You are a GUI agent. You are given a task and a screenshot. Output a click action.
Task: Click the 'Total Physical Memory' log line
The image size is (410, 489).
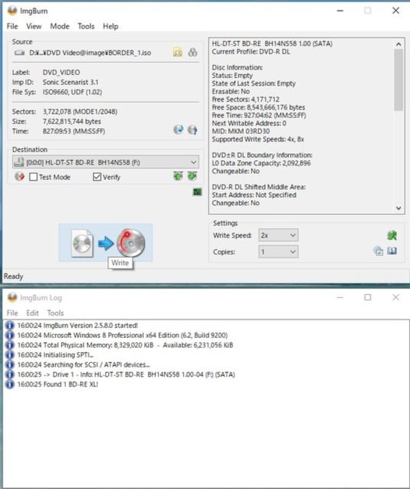click(x=125, y=345)
